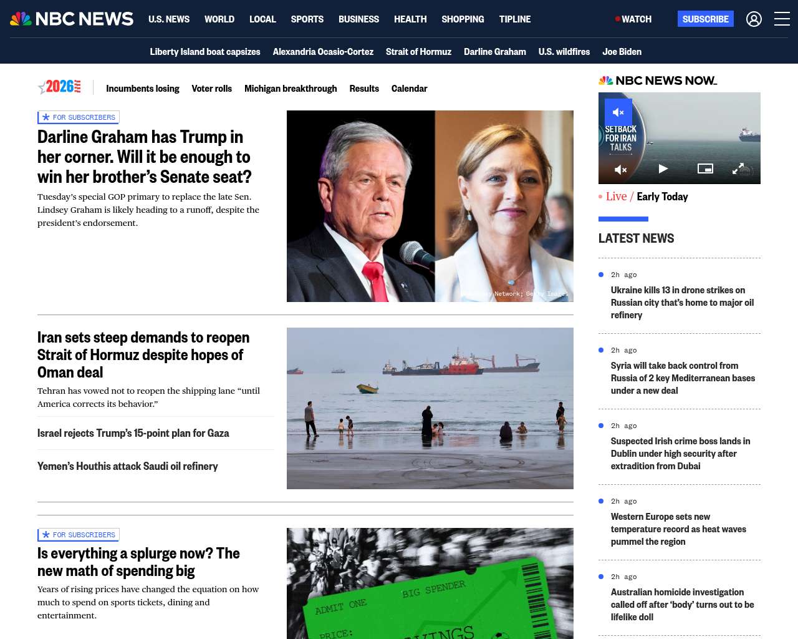
Task: Open the Alexandria Ocasio-Cortez trending topic
Action: pos(323,52)
